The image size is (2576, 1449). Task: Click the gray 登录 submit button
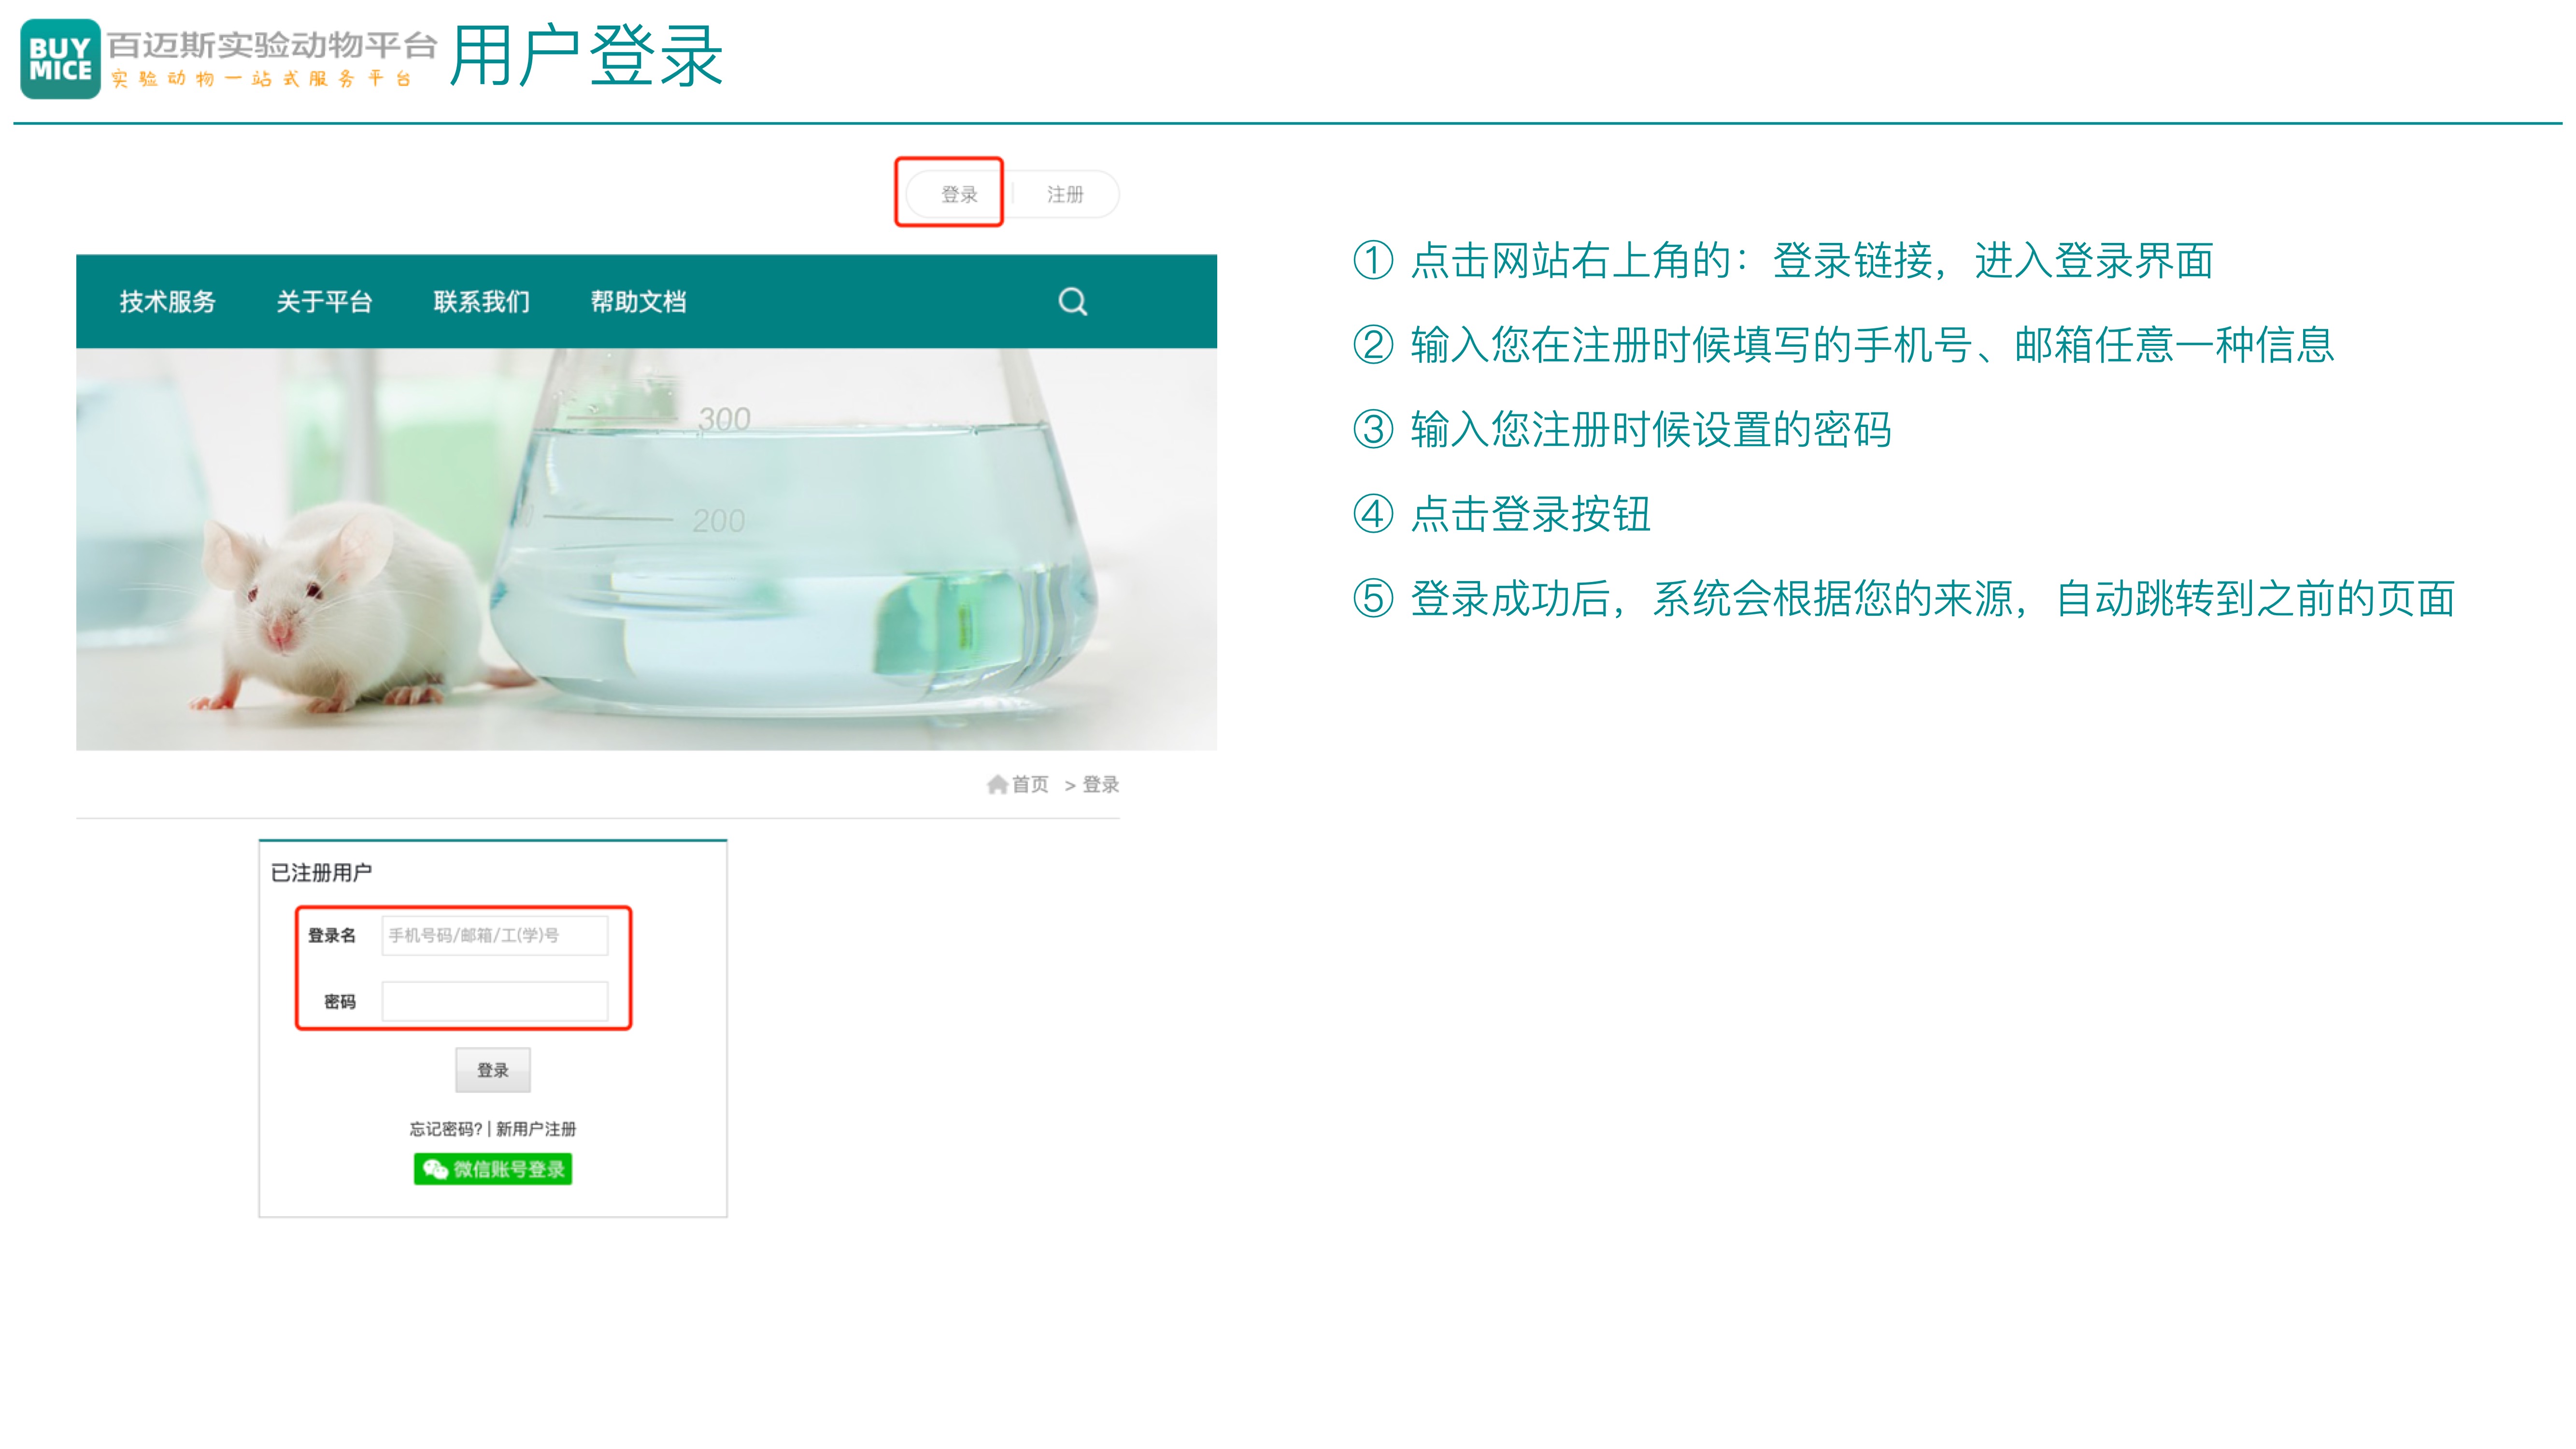(x=493, y=1070)
